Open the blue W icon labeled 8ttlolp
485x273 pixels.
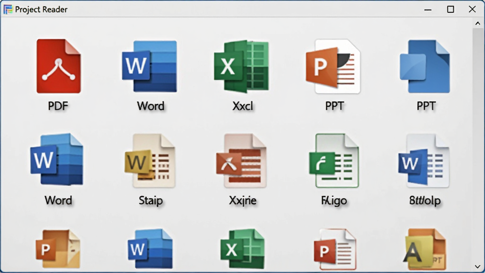424,161
